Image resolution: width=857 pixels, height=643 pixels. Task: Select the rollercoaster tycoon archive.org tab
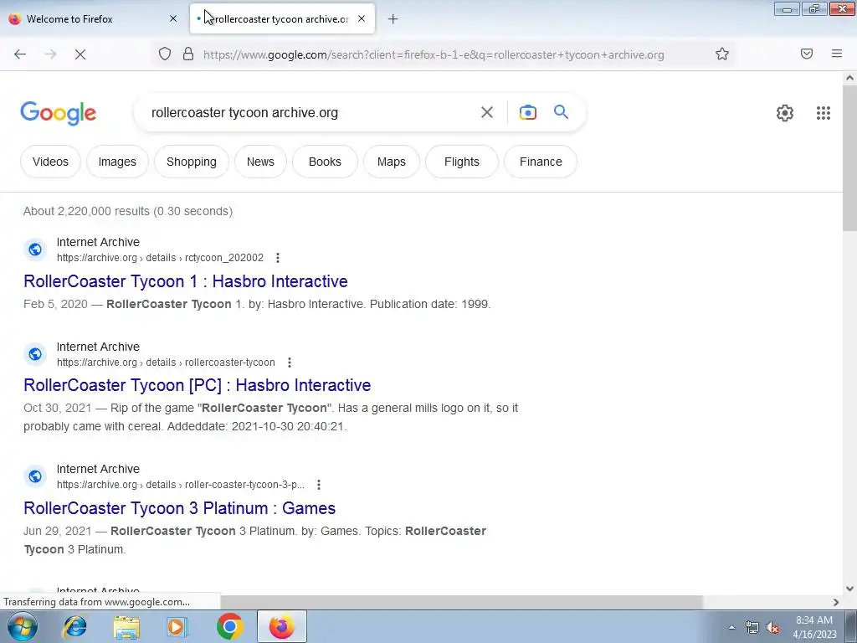(282, 18)
